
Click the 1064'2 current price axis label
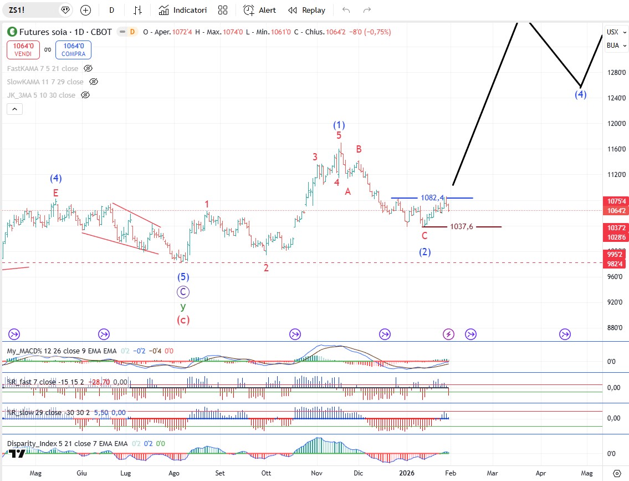(616, 211)
